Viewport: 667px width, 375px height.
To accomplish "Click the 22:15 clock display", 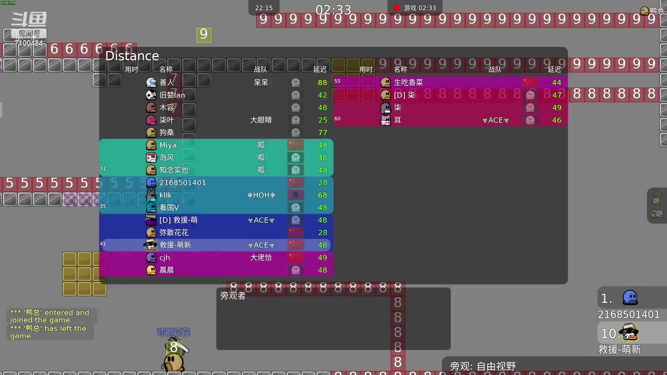I will pyautogui.click(x=264, y=8).
